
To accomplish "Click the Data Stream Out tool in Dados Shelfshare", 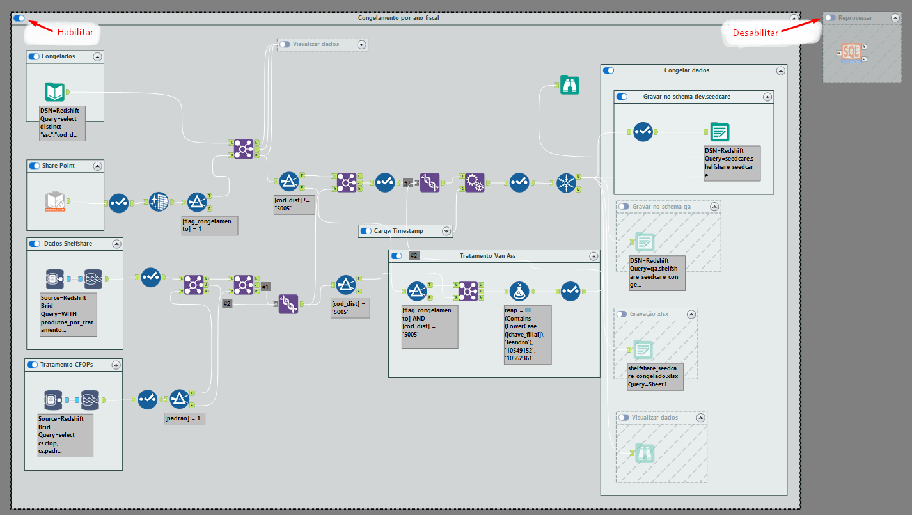I will (x=93, y=279).
